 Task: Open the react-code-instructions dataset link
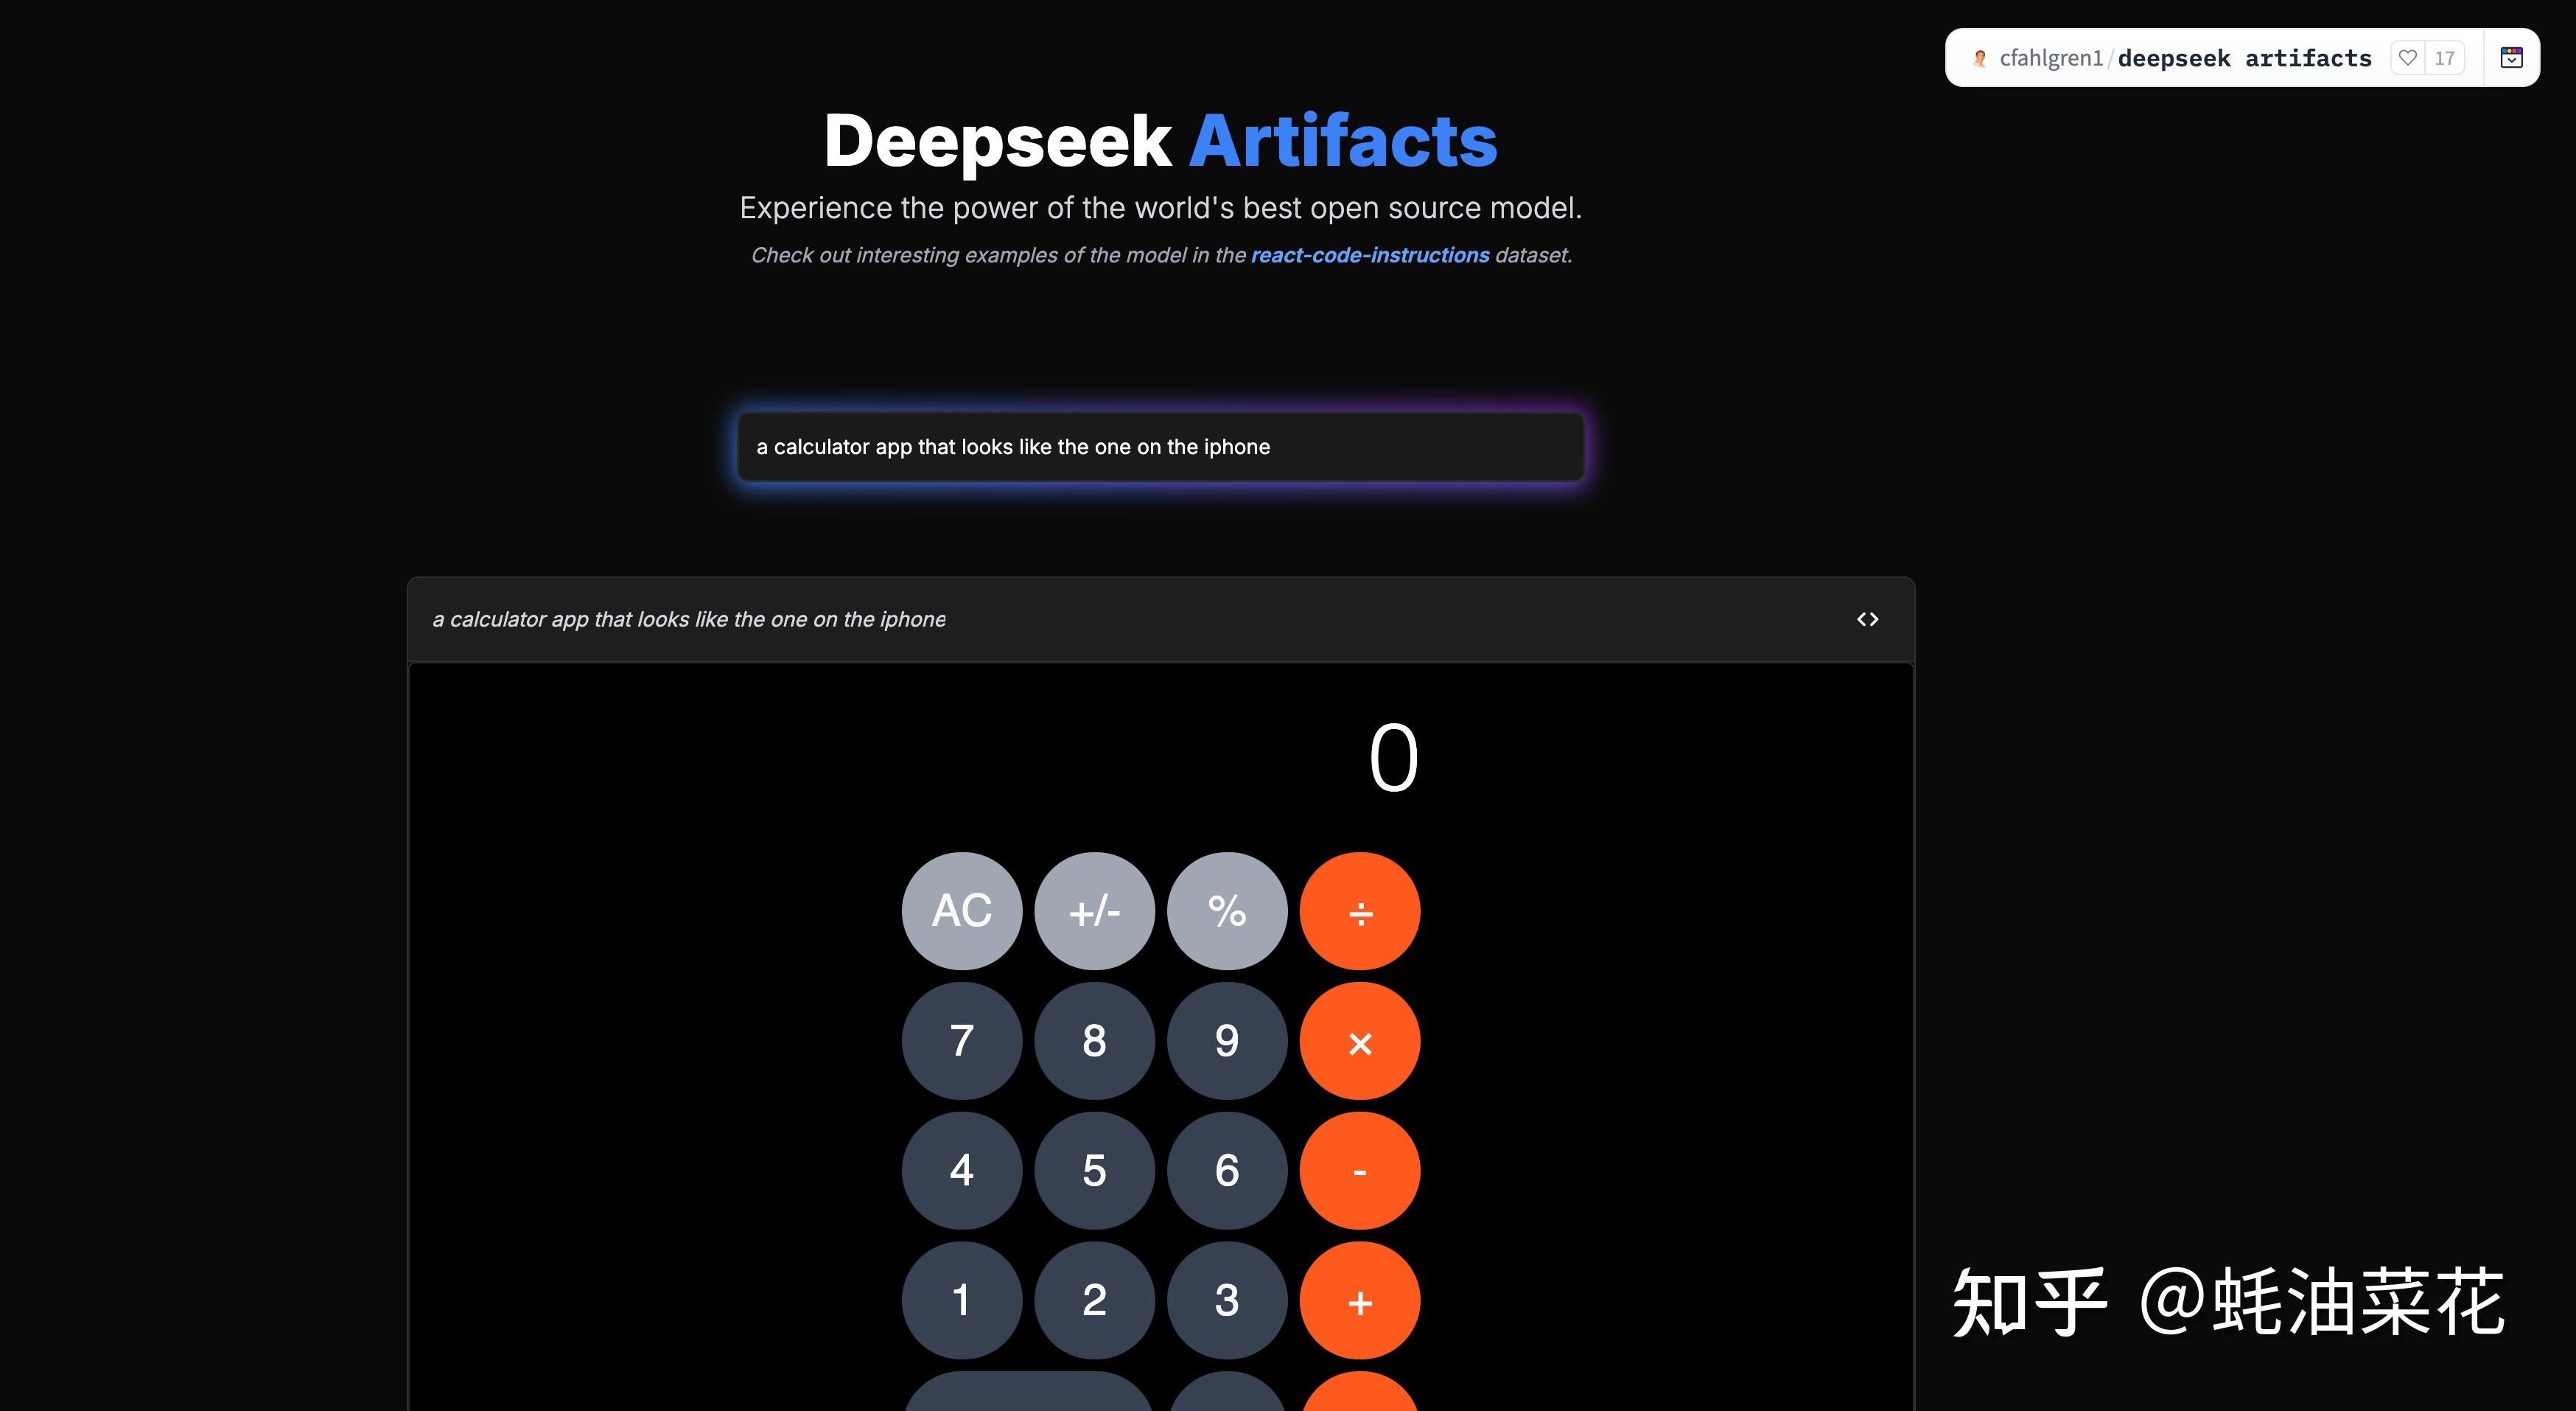1370,255
